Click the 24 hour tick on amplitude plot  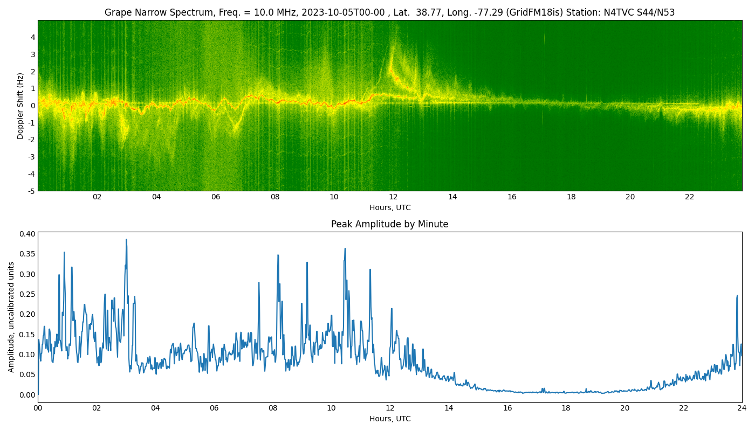coord(742,408)
